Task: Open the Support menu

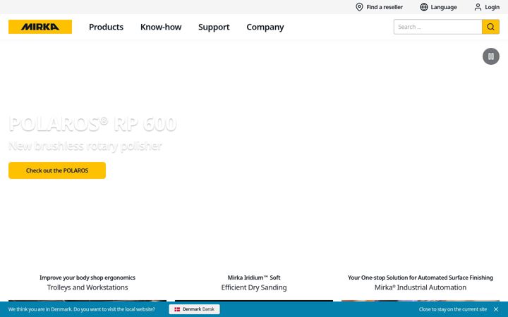Action: click(x=214, y=27)
